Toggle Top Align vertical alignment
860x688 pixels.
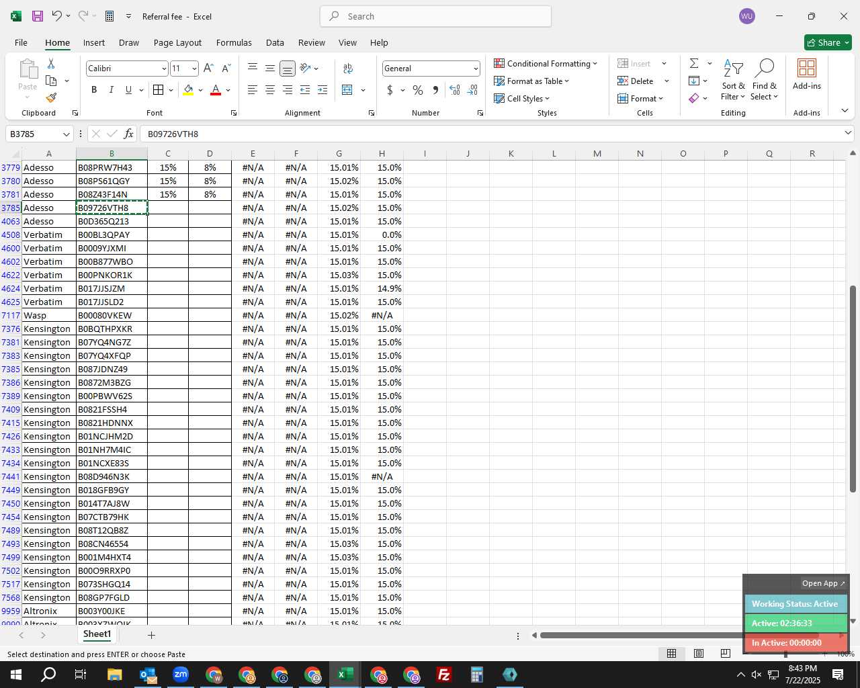click(x=253, y=68)
